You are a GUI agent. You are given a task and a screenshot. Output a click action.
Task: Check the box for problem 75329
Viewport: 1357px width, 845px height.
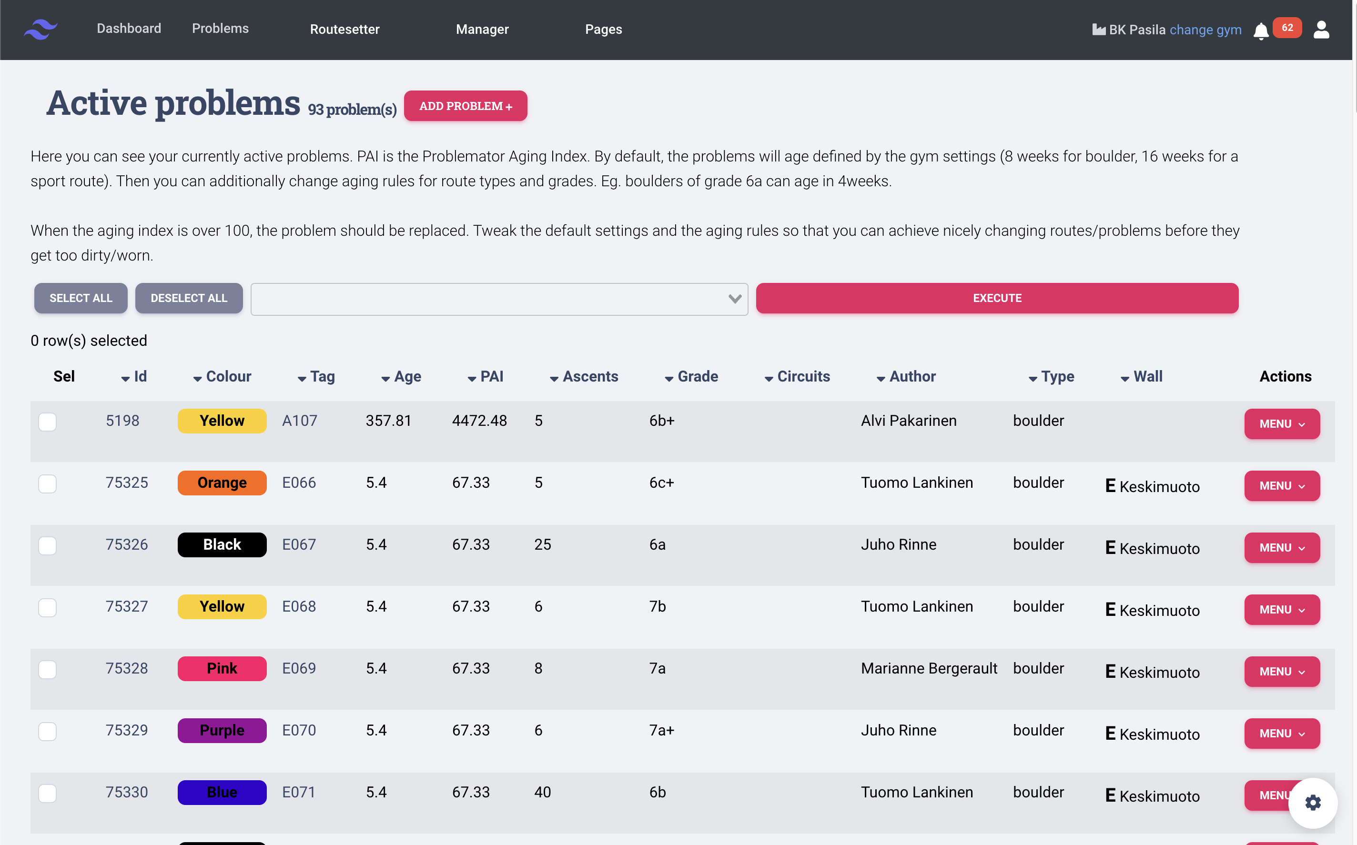pos(48,731)
